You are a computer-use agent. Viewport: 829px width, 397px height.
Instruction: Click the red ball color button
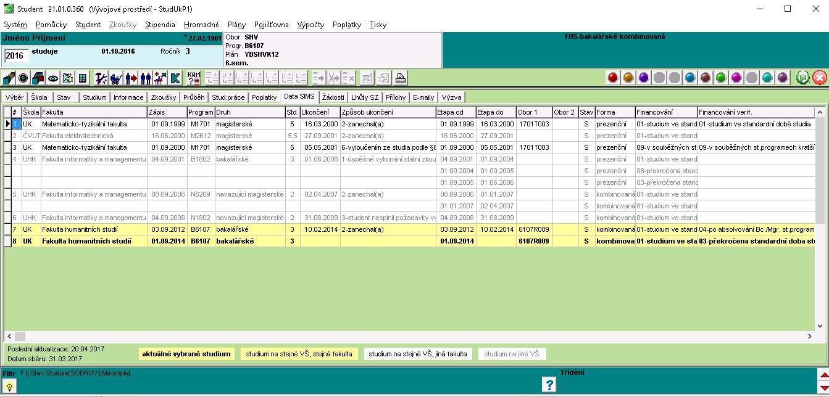[x=613, y=78]
